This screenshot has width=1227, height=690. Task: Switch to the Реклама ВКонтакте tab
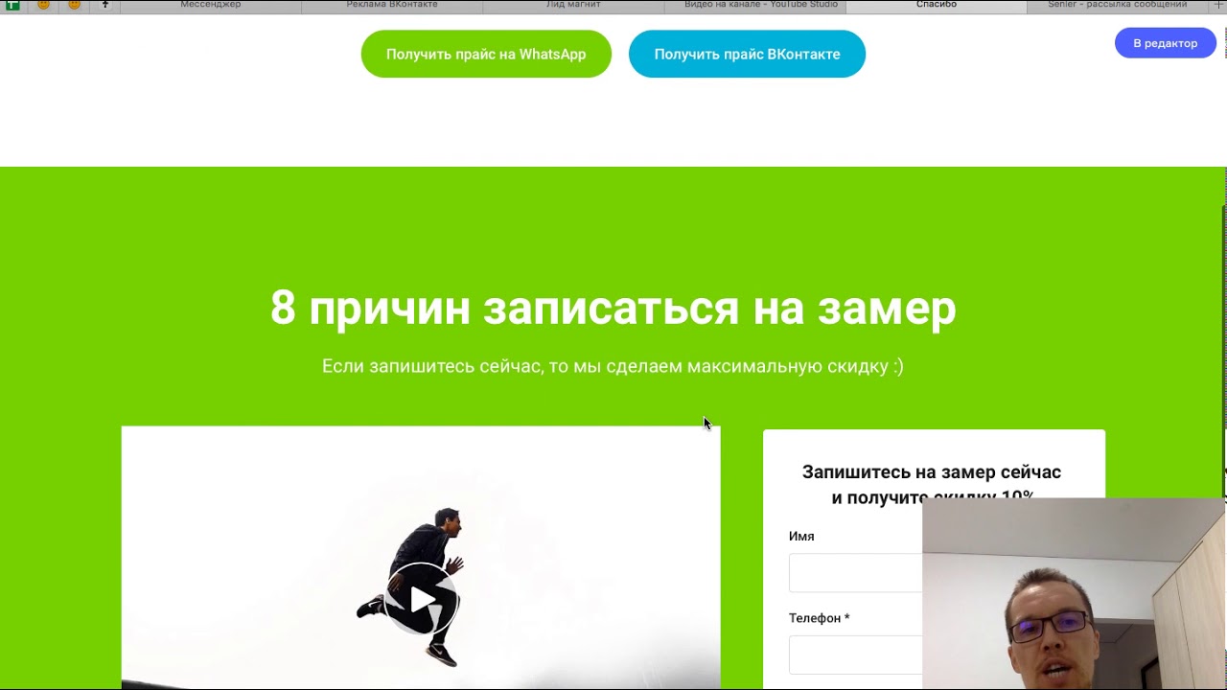click(x=392, y=5)
